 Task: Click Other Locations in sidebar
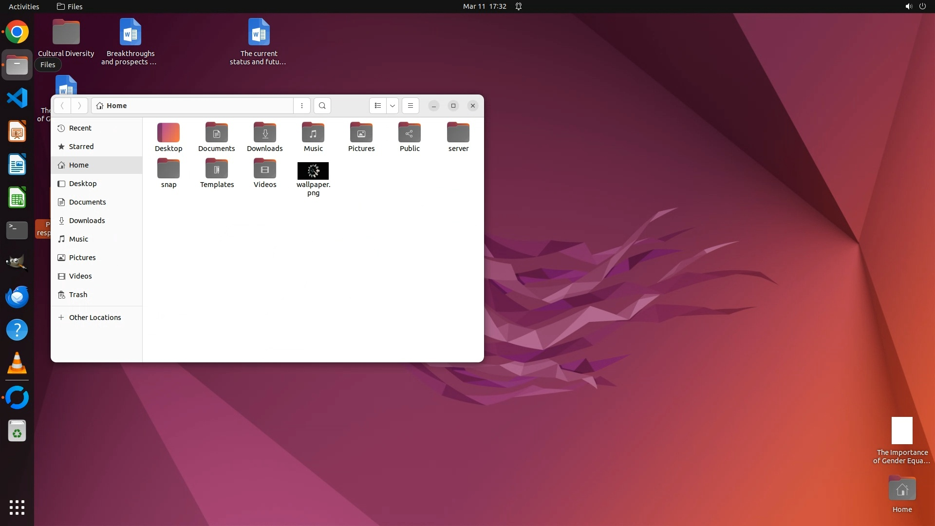tap(95, 318)
